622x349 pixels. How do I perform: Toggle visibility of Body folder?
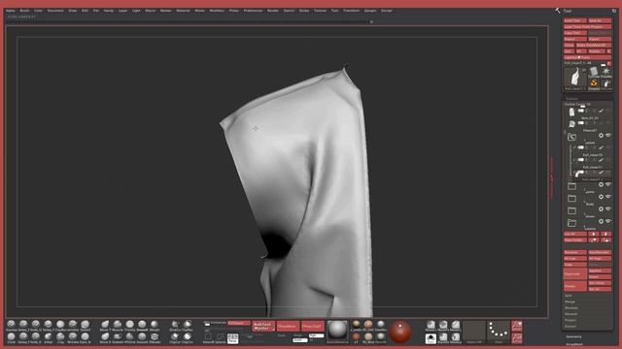click(608, 197)
